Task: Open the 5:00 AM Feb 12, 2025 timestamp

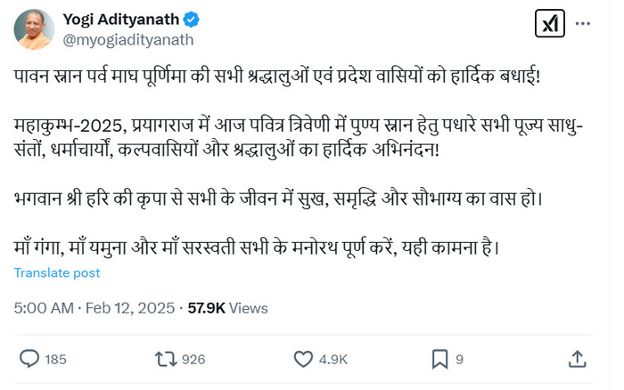Action: pyautogui.click(x=94, y=308)
